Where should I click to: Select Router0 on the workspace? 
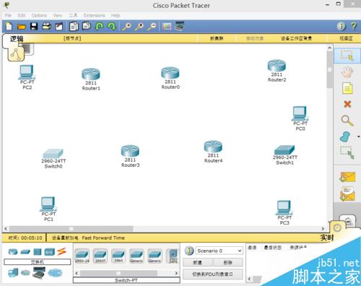coord(170,73)
